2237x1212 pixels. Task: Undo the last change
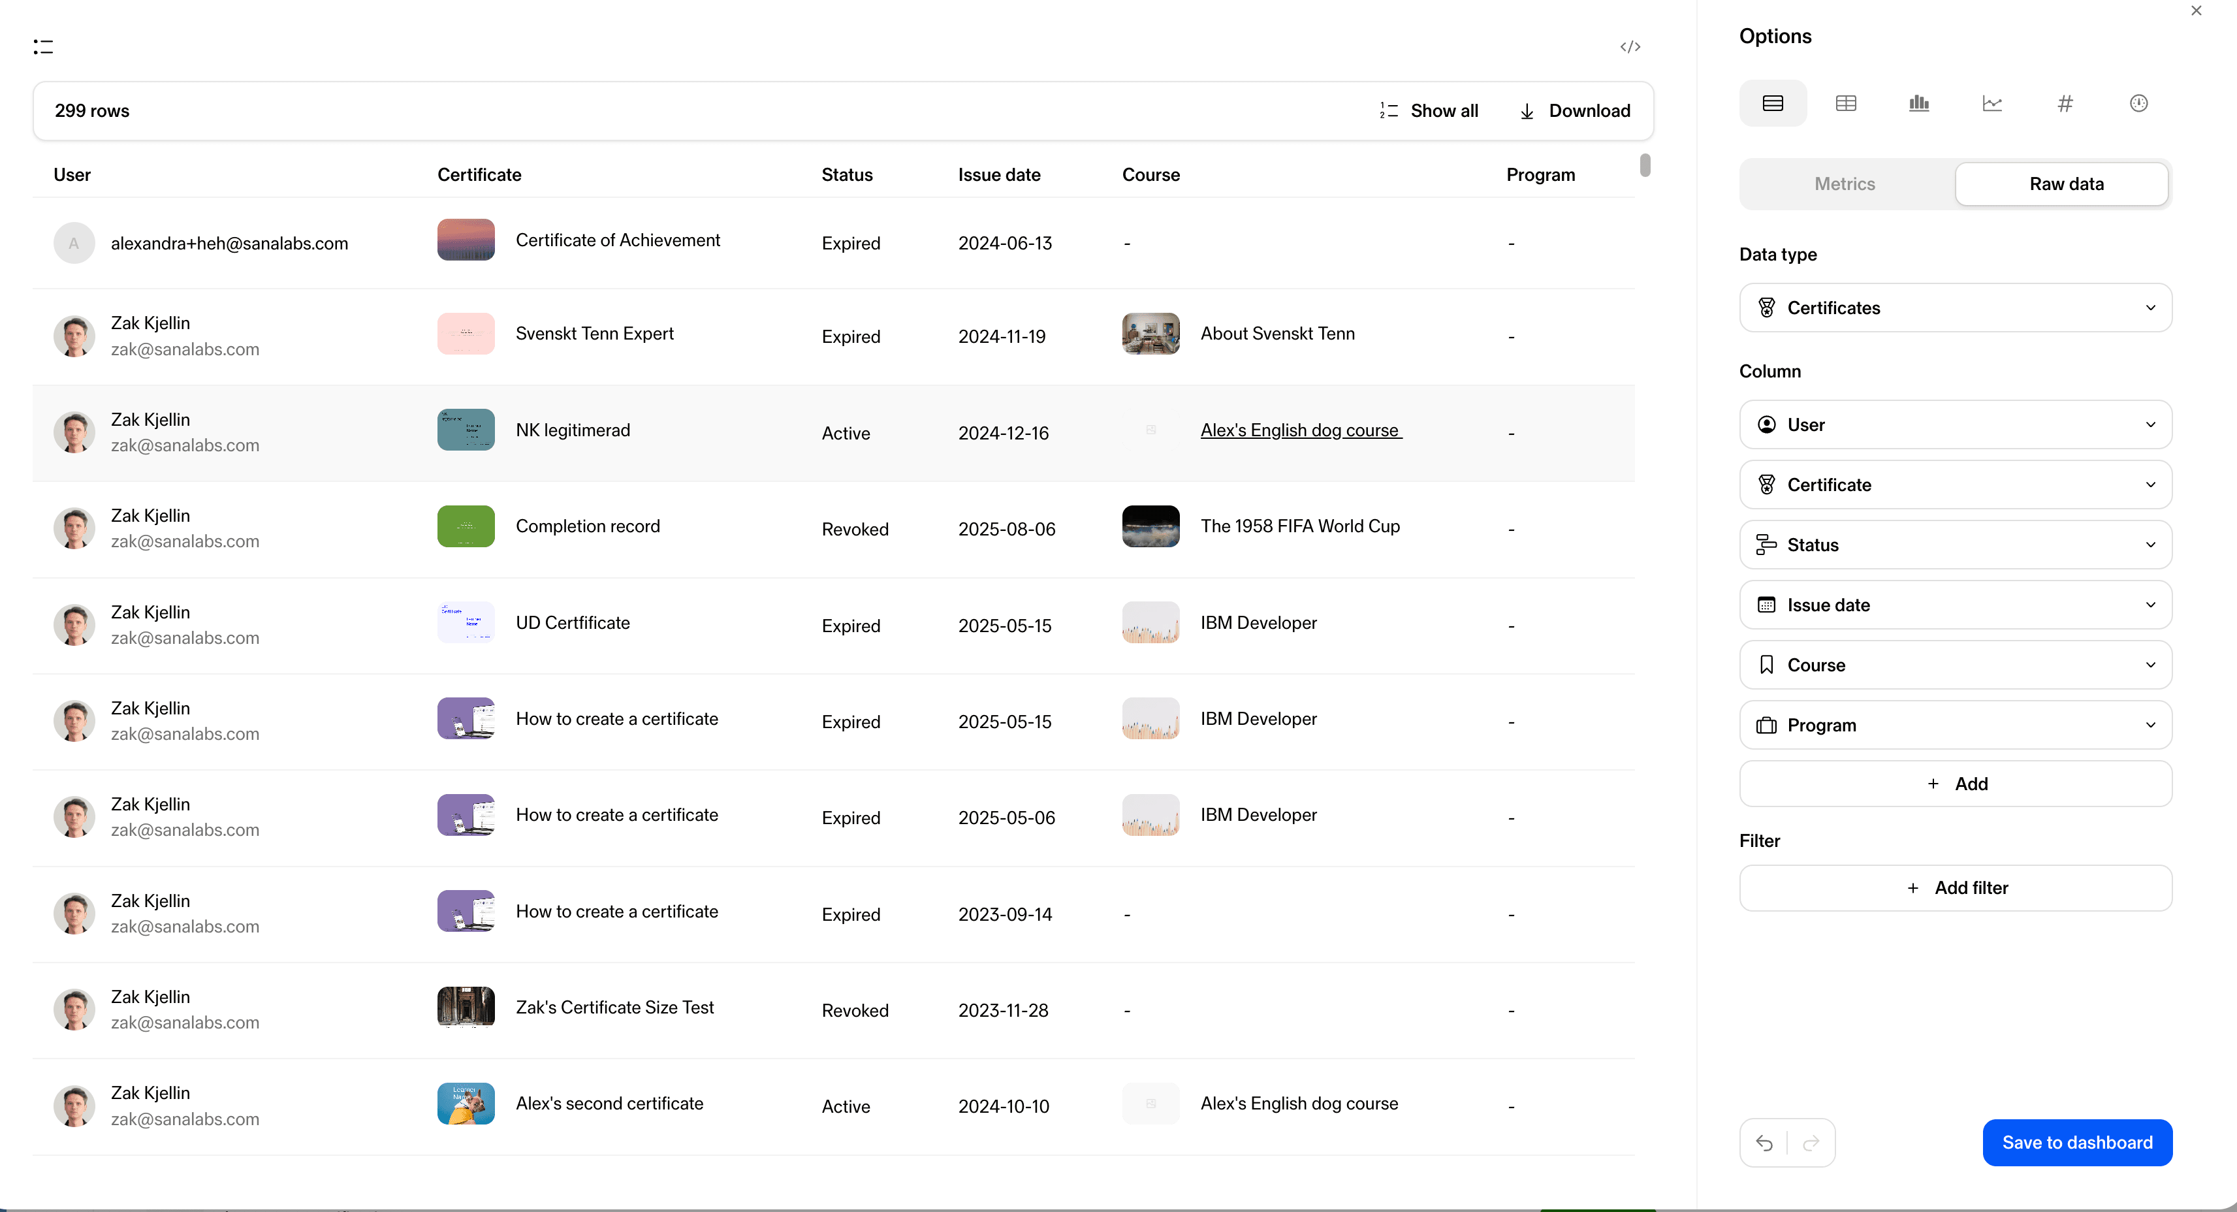click(x=1764, y=1143)
